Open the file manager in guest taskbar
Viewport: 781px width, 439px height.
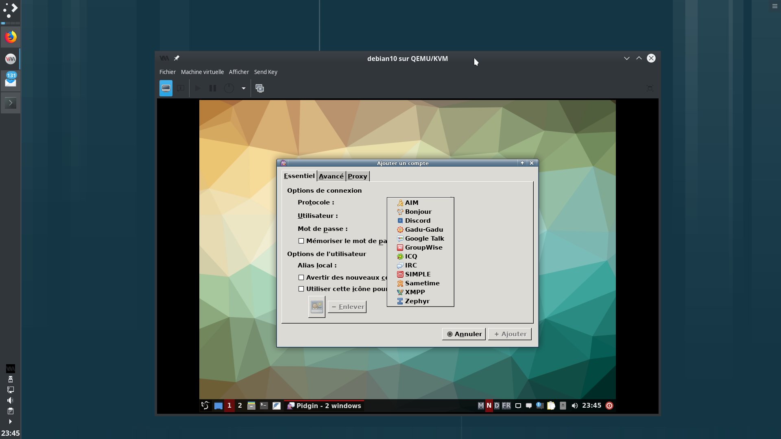[251, 406]
